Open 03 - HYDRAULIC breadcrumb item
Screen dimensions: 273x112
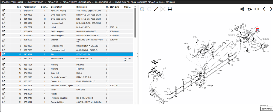point(101,2)
